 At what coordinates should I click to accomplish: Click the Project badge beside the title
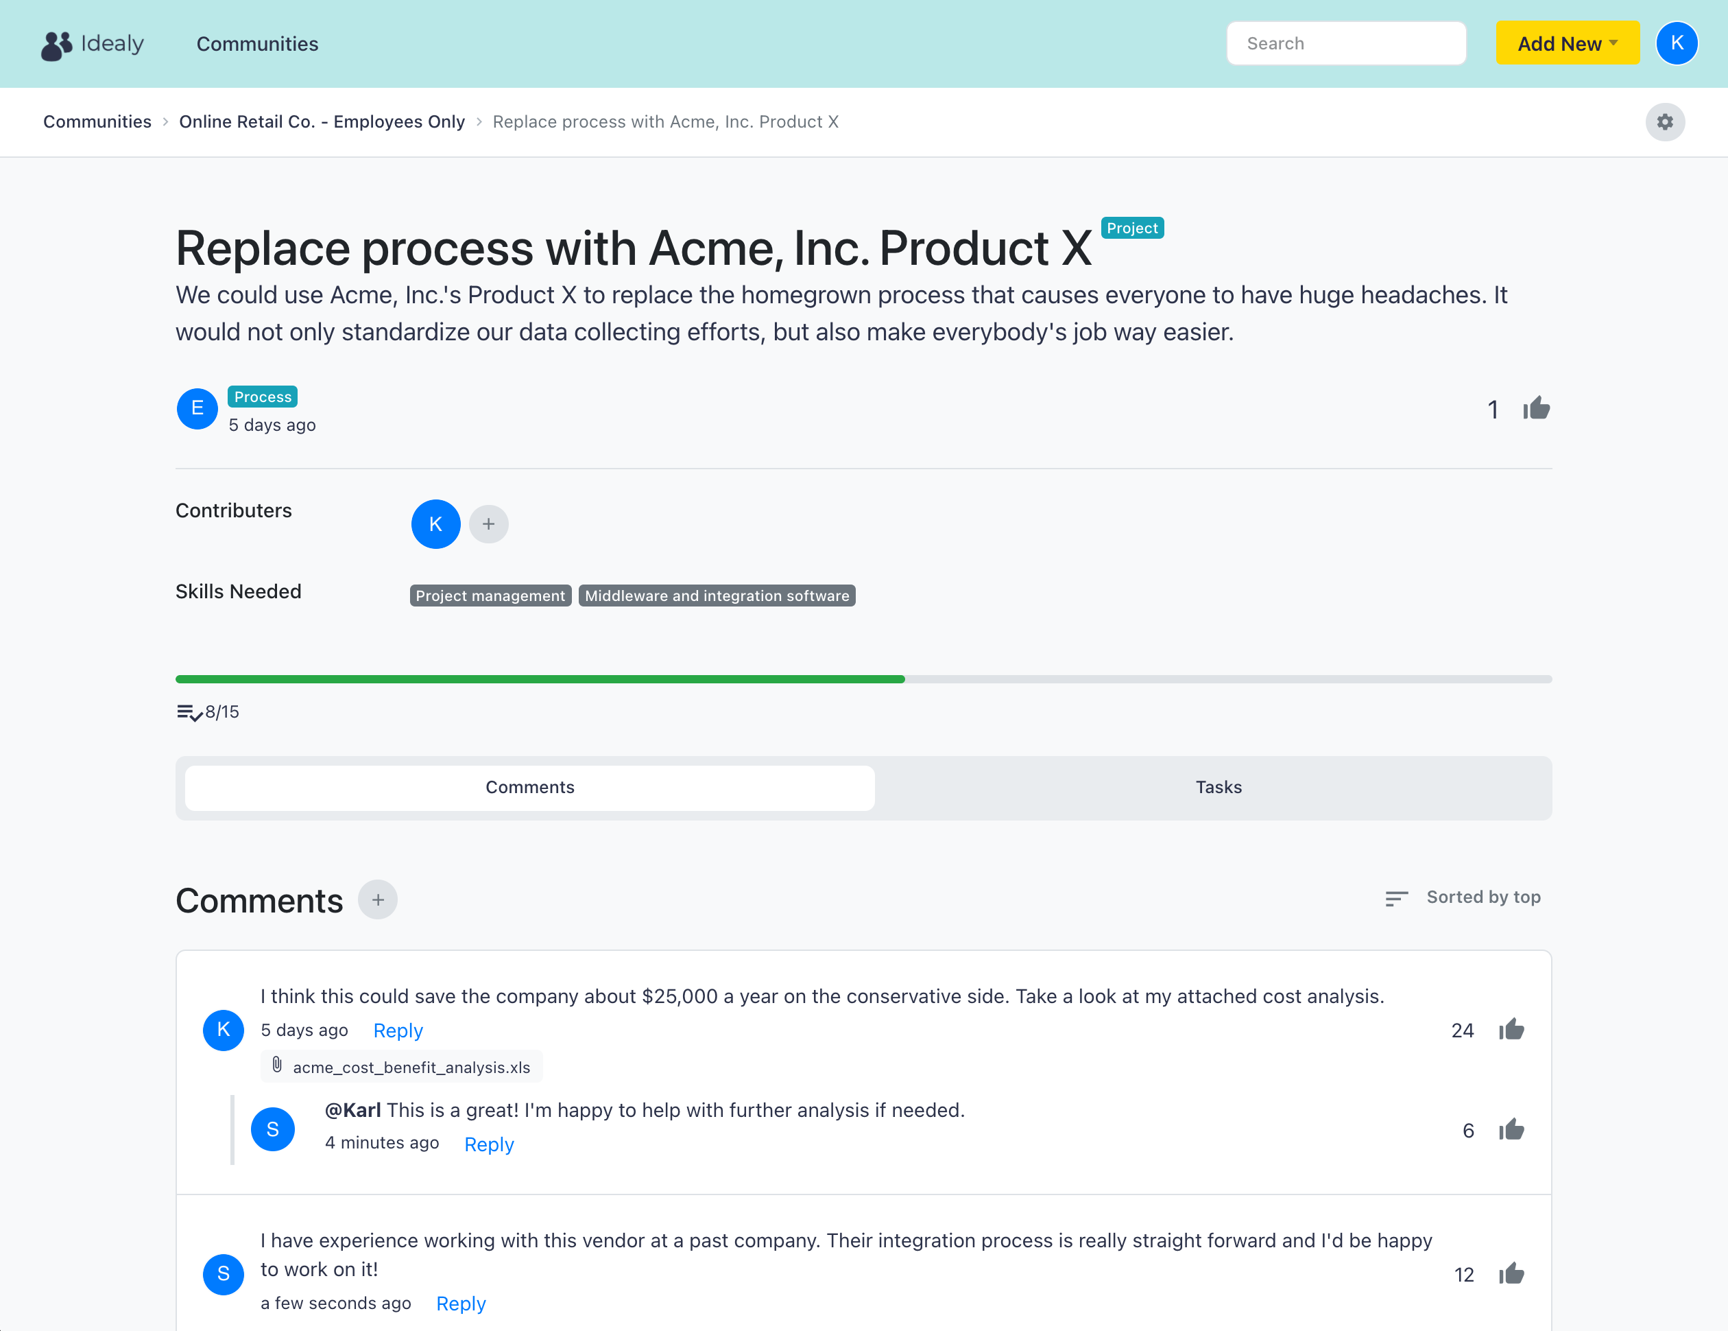1132,228
